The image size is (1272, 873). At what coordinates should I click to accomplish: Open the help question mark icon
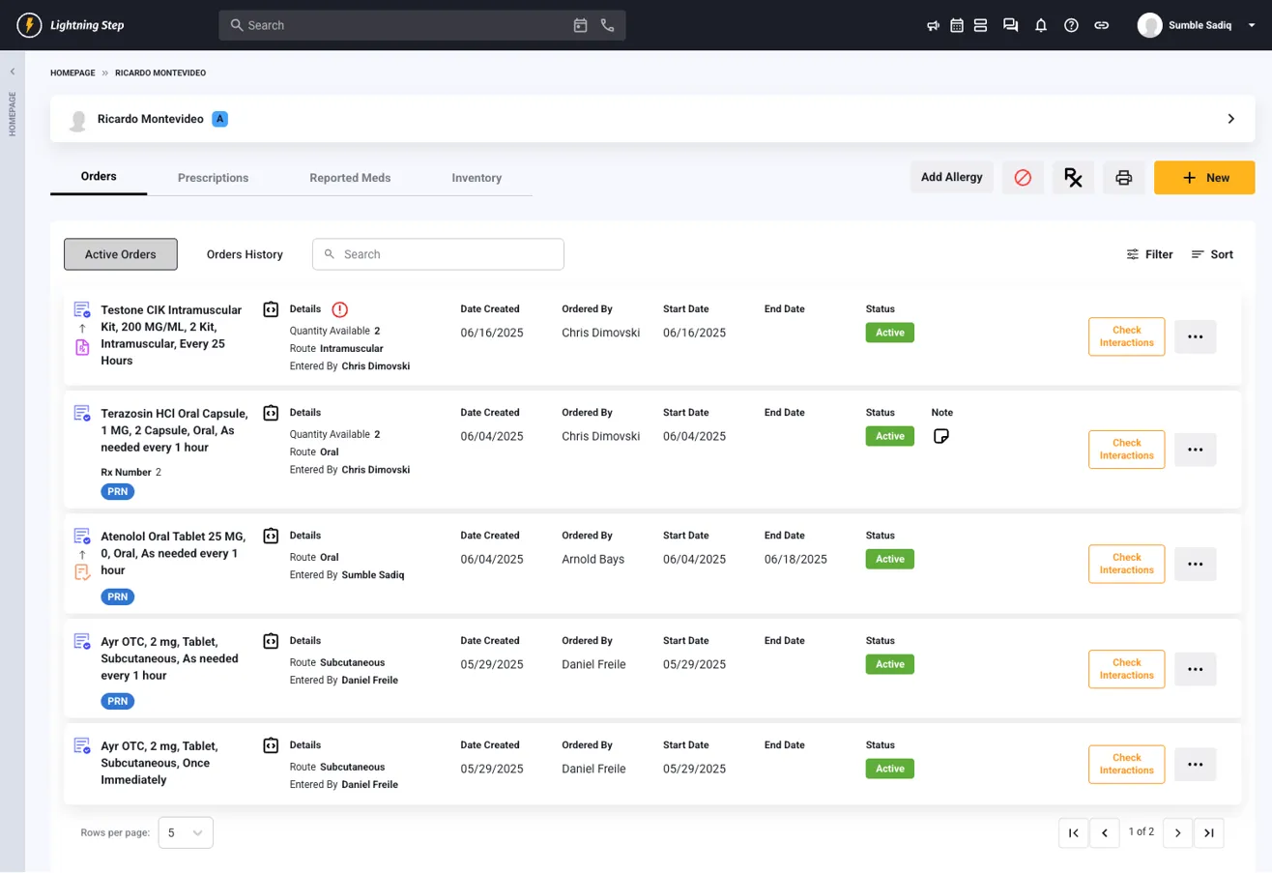1071,25
